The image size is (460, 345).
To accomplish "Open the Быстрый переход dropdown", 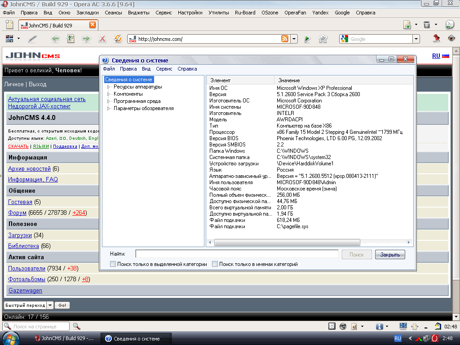I will click(50, 305).
